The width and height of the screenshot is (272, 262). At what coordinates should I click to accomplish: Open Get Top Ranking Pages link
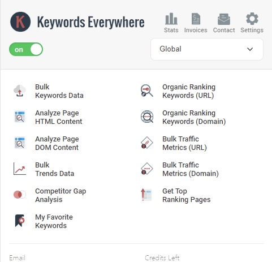(x=187, y=195)
